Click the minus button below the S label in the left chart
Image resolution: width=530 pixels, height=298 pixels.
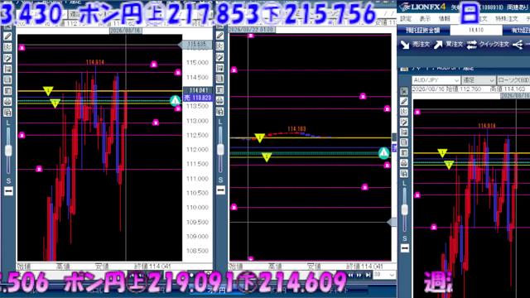pyautogui.click(x=8, y=191)
